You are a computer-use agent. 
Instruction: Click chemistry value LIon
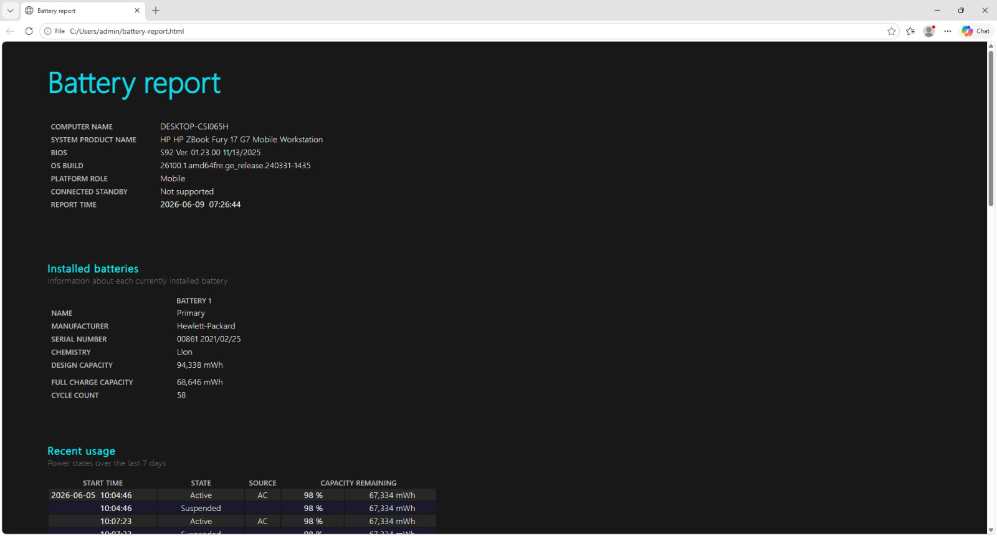click(184, 352)
